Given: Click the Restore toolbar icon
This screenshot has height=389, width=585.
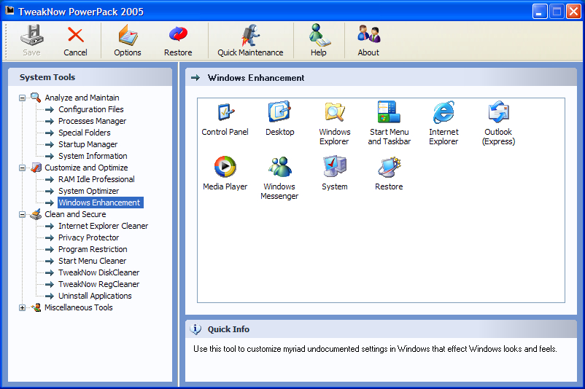Looking at the screenshot, I should pos(178,35).
